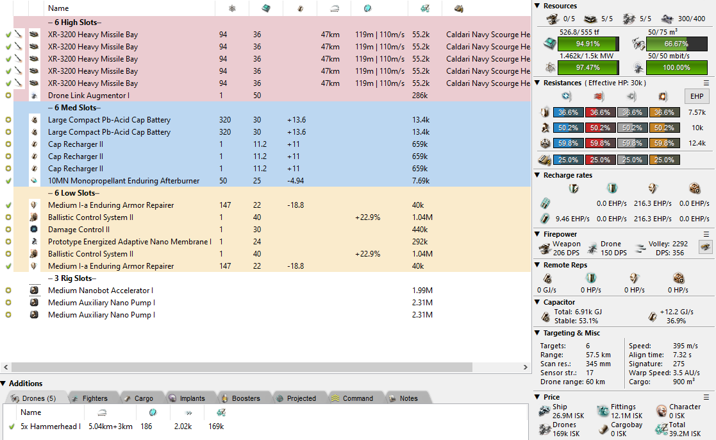Toggle the Drone Link Augmentor I state
Image resolution: width=716 pixels, height=440 pixels.
[8, 96]
